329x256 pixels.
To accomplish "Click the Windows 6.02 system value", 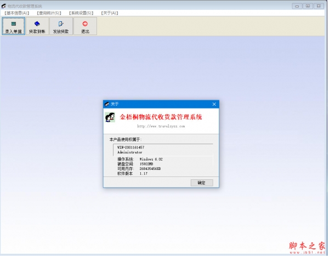I will tap(151, 160).
